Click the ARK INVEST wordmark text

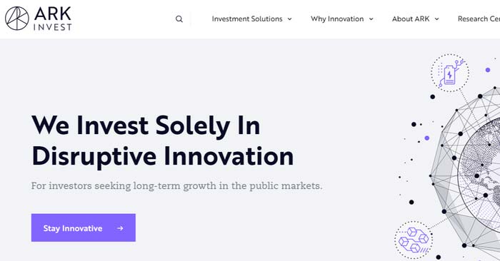(53, 19)
